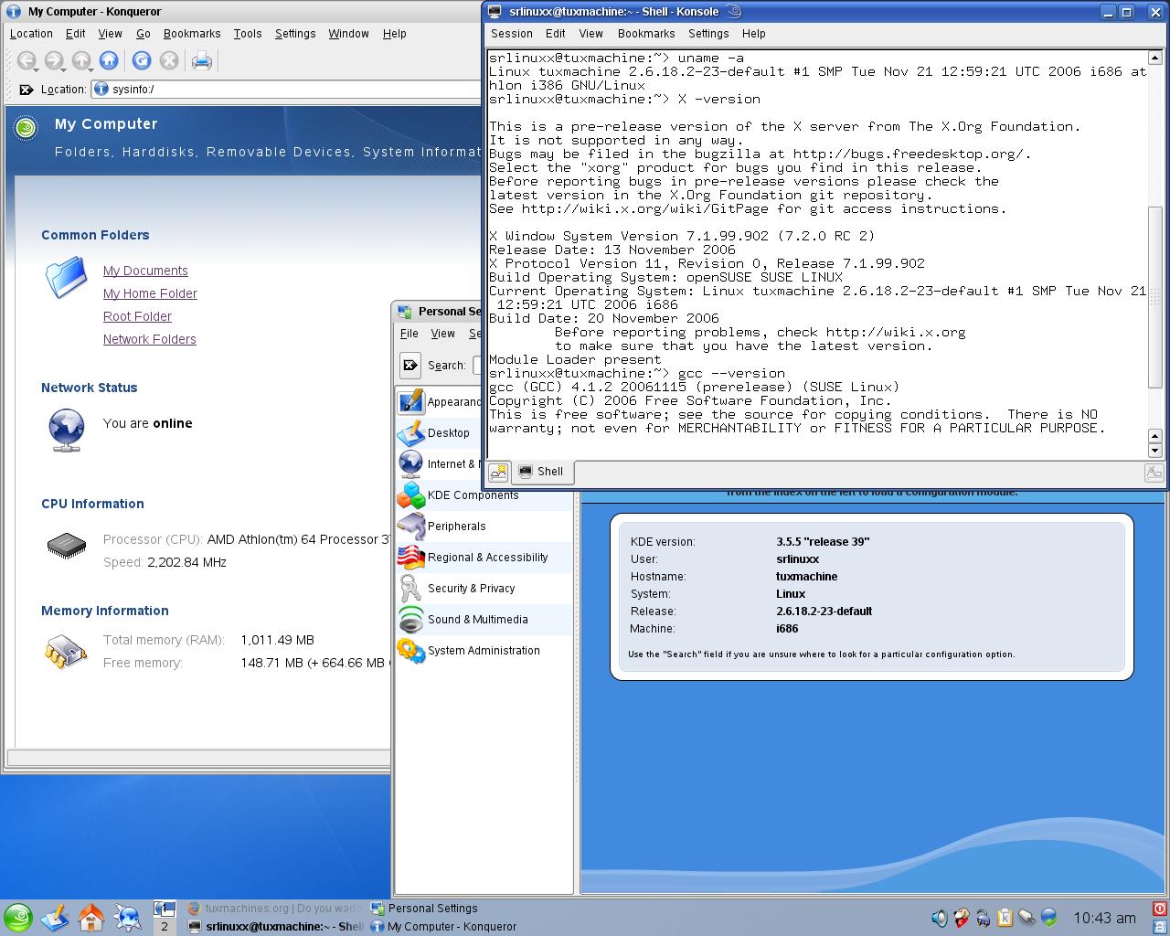Launch Konqueror web browser from panel
Image resolution: width=1170 pixels, height=936 pixels.
(128, 918)
